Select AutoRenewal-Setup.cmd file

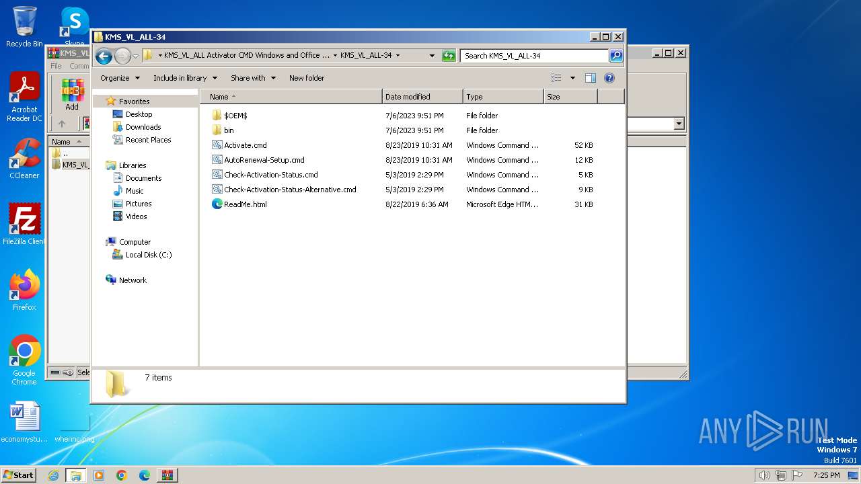click(x=264, y=160)
